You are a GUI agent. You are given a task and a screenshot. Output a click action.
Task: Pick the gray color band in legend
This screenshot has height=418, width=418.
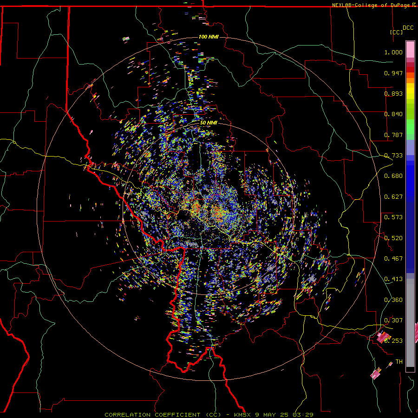tap(410, 323)
